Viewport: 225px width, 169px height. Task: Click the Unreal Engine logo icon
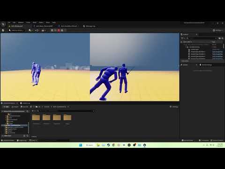click(3, 24)
